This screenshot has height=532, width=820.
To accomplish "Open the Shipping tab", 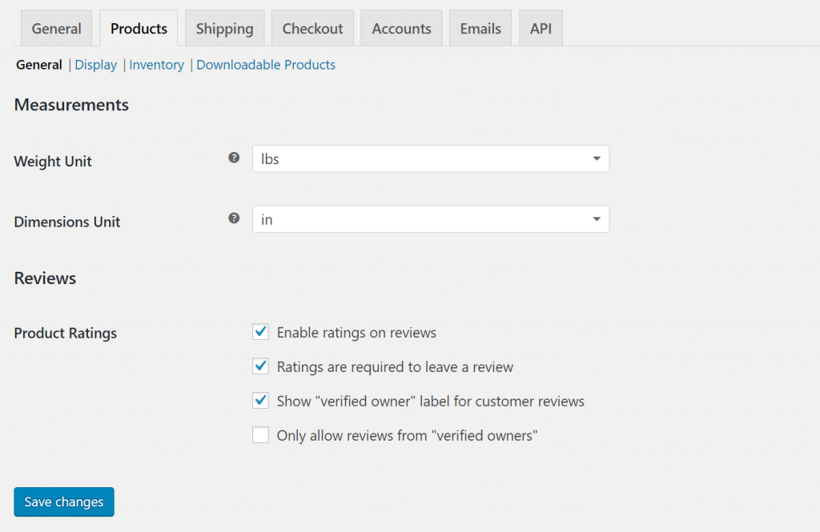I will pos(224,29).
